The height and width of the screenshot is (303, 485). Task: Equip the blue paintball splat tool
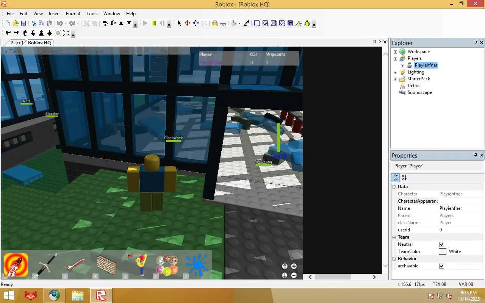pyautogui.click(x=197, y=264)
